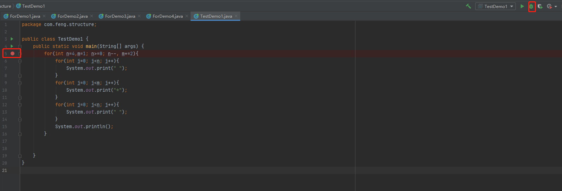Toggle the breakpoint on line 5
This screenshot has height=191, width=562.
[x=12, y=53]
